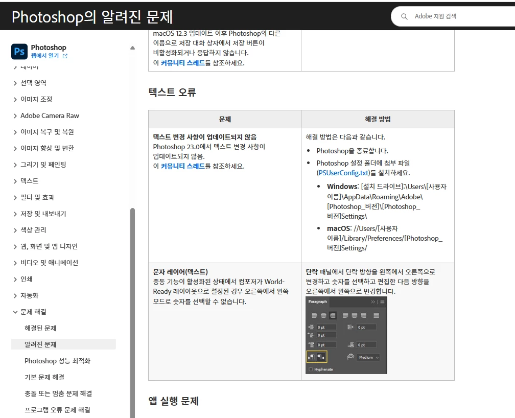Expand the 이미지 복구 및 복원 chevron
Image resolution: width=515 pixels, height=418 pixels.
[15, 132]
